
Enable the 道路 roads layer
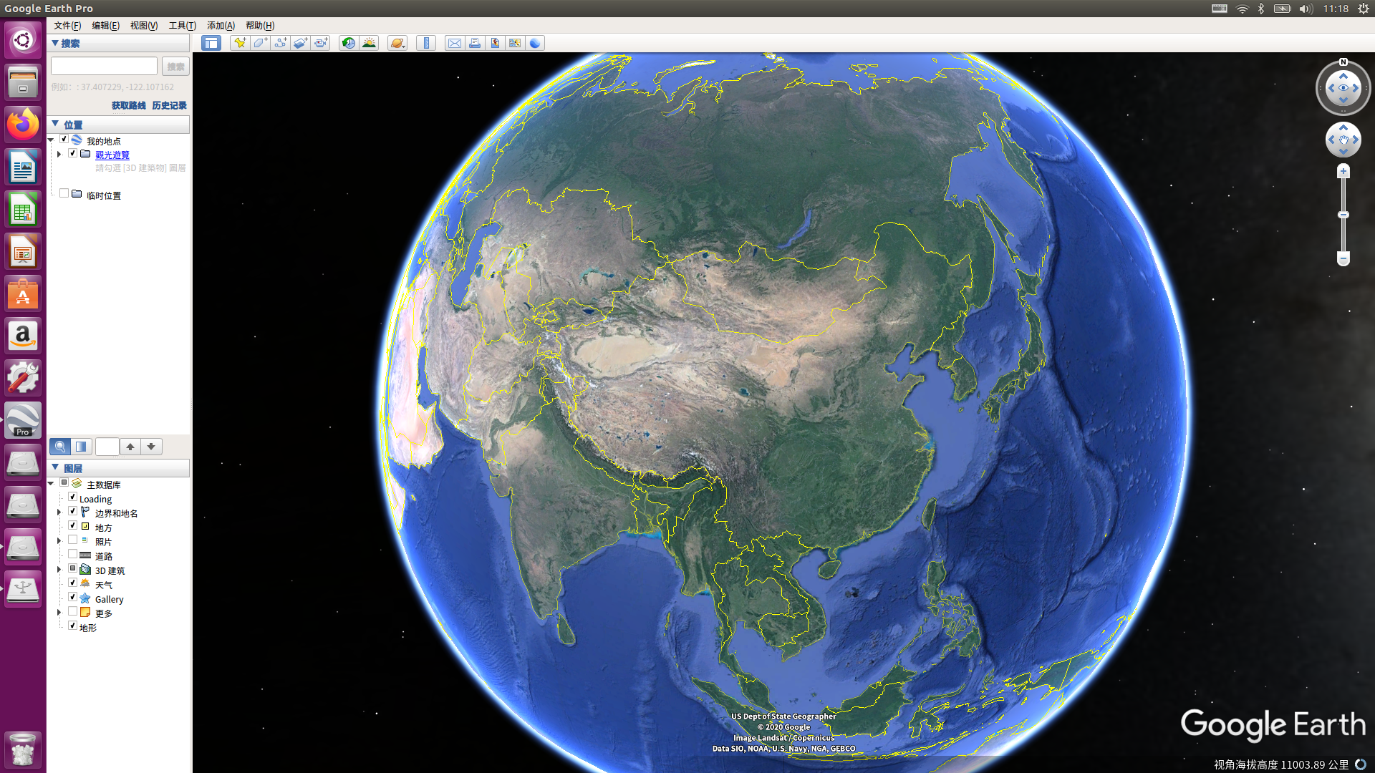pos(72,554)
